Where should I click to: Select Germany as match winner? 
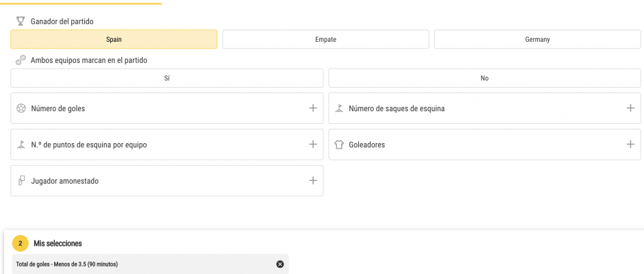[537, 40]
